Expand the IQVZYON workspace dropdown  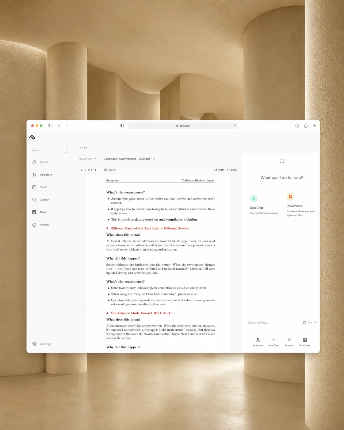pyautogui.click(x=88, y=159)
